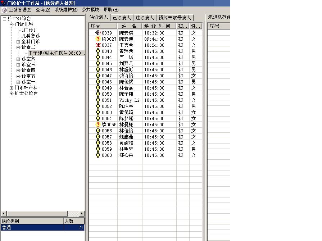Viewport: 322px width, 241px height.
Task: Open the 查询(Q) menu
Action: click(43, 10)
